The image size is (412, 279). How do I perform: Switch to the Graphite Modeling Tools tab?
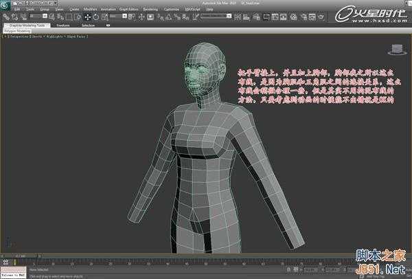point(27,25)
